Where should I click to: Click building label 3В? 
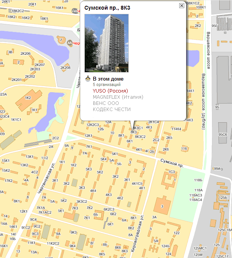(10, 52)
